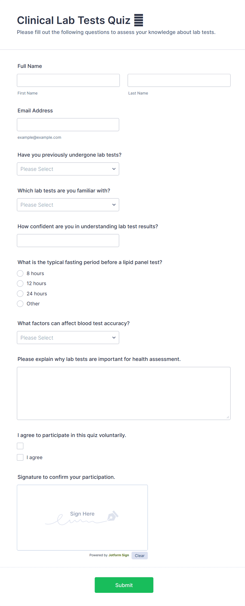Open the blood test accuracy factors dropdown
This screenshot has height=606, width=245.
tap(68, 338)
